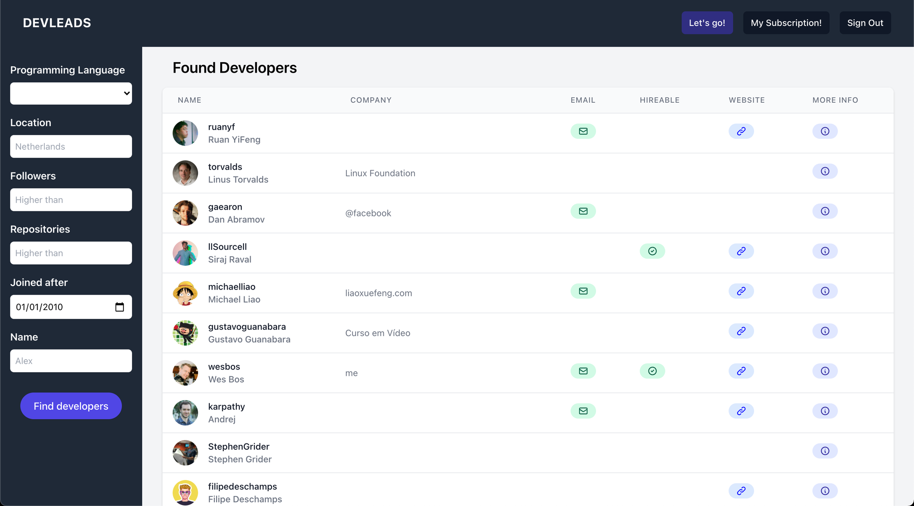Screen dimensions: 914x506
Task: Click the Find developers button
Action: 71,406
